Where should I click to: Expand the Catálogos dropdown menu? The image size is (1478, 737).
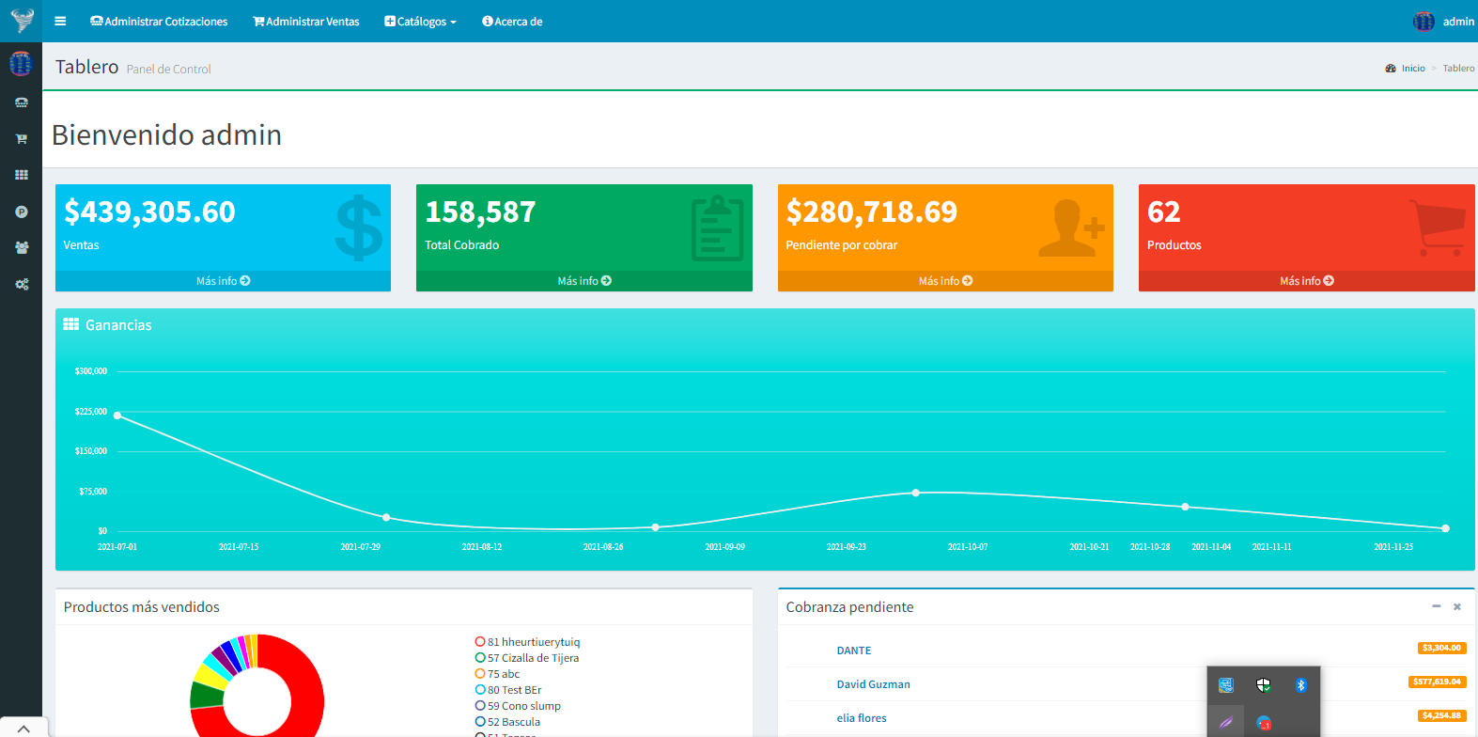tap(420, 21)
